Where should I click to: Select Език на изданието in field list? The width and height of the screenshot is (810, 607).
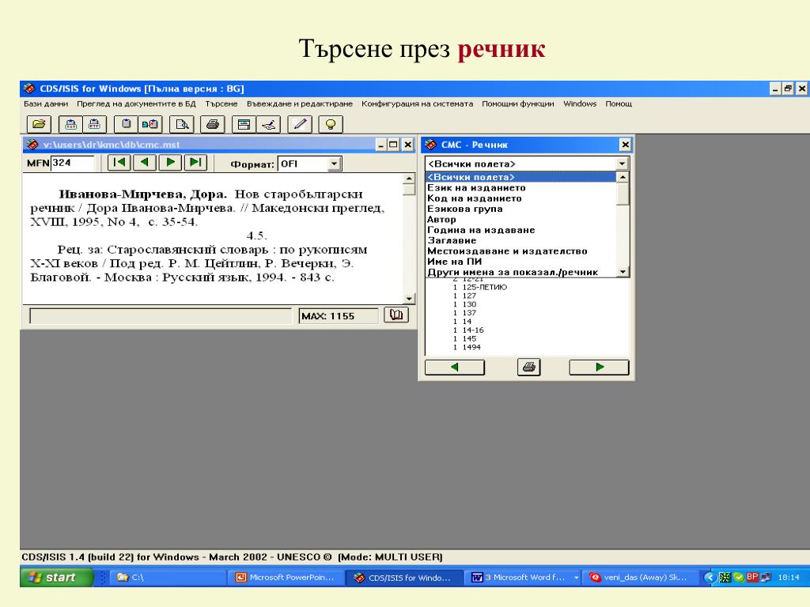click(520, 188)
